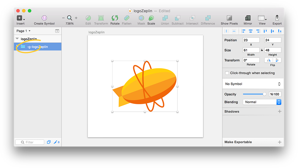Align objects to left edge
The image size is (298, 168).
[x=244, y=31]
